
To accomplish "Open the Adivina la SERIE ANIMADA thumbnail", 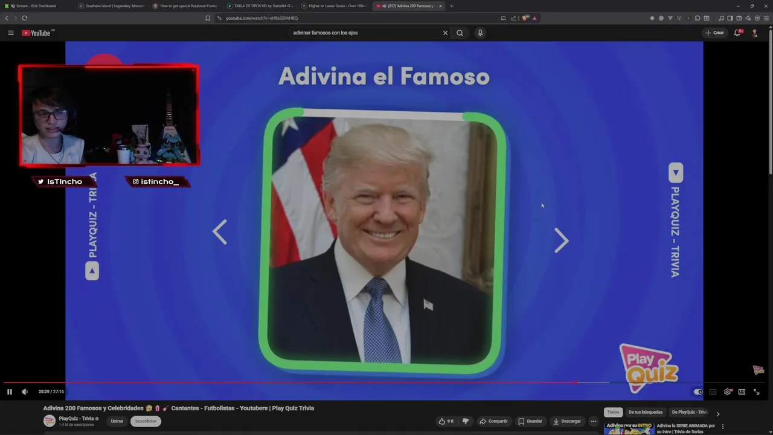I will (x=629, y=428).
